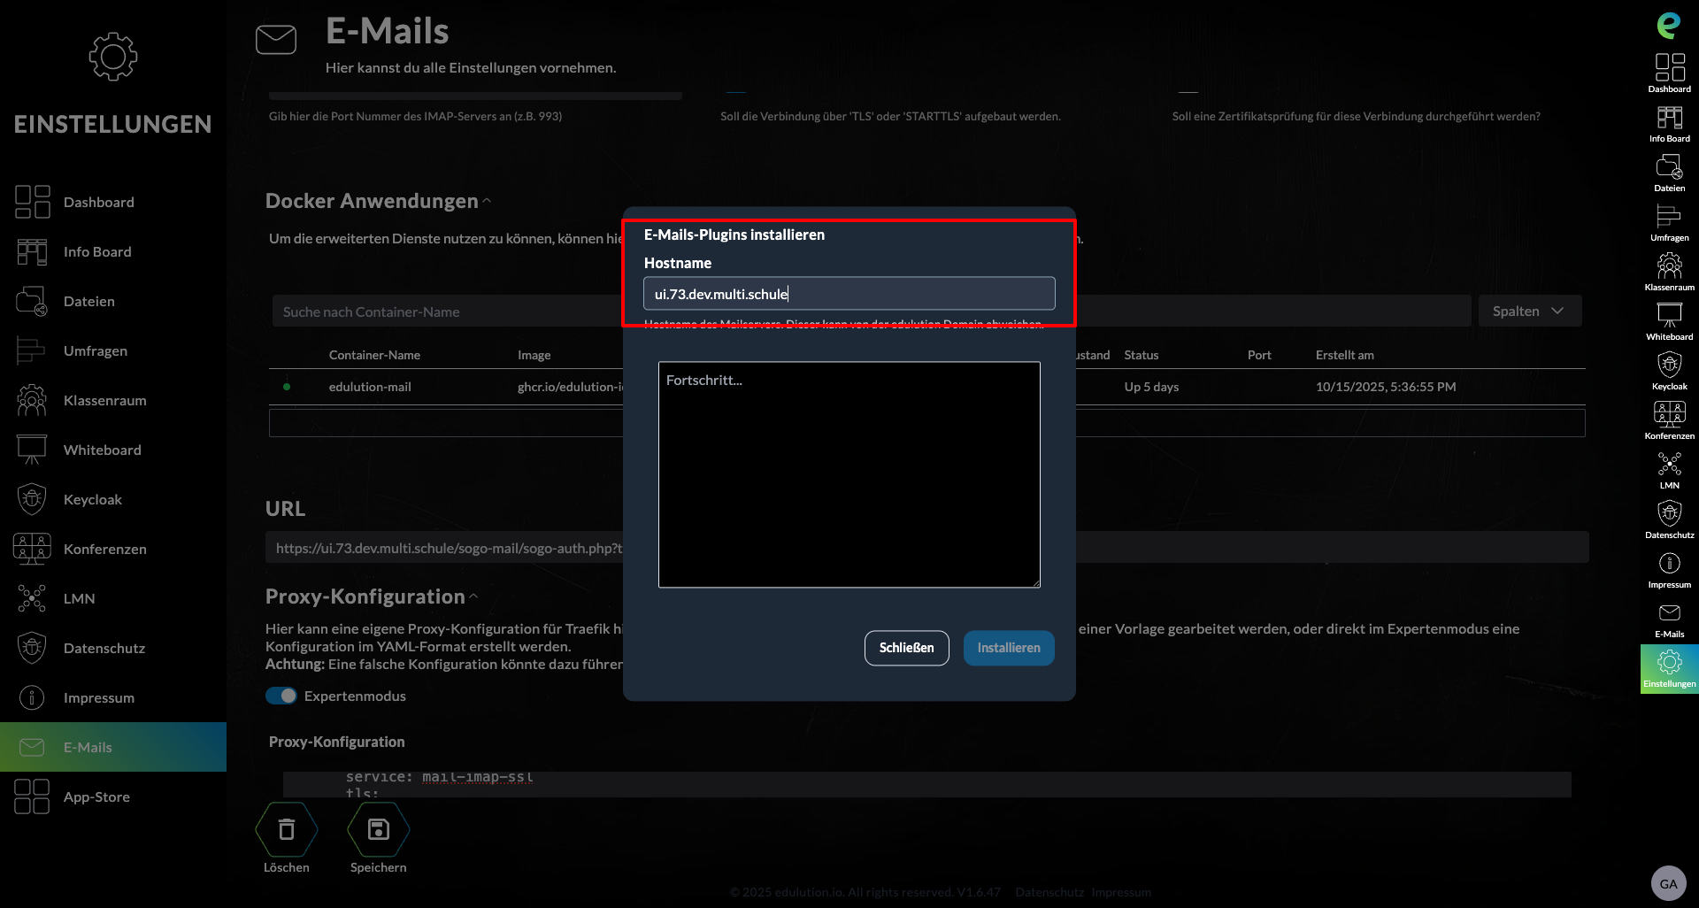Screen dimensions: 1699x908
Task: Open the Spalten dropdown
Action: (x=1529, y=311)
